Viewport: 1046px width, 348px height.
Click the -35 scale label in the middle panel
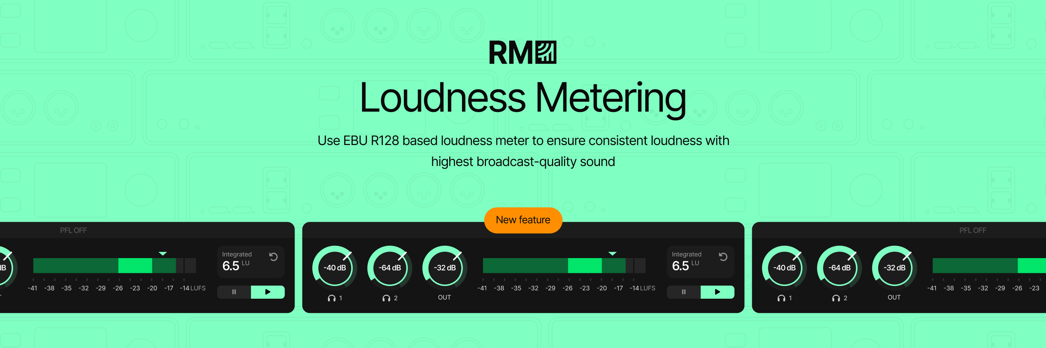tap(516, 288)
